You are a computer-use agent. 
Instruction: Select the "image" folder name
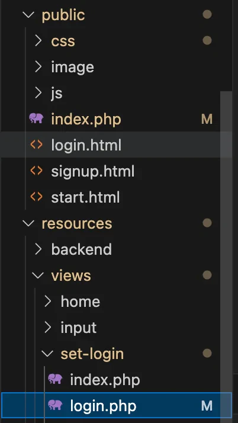point(72,68)
